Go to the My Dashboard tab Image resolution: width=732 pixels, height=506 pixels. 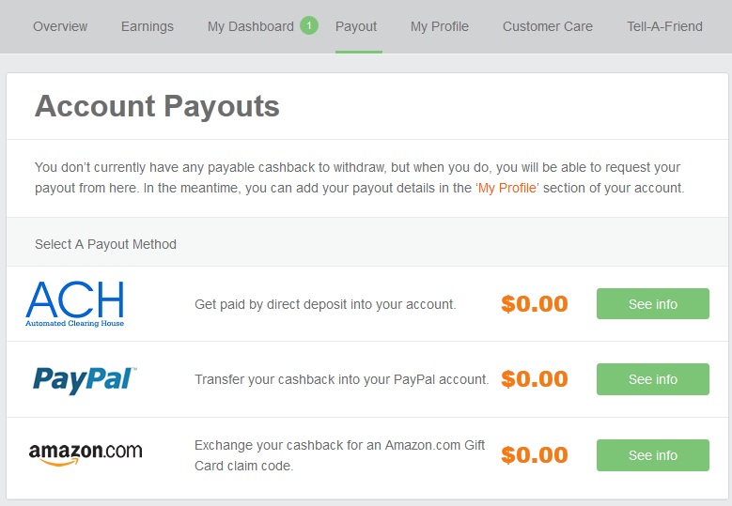(x=251, y=26)
